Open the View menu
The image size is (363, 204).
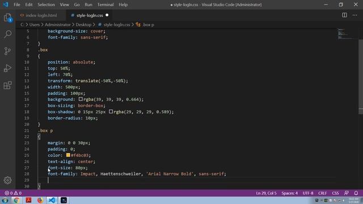point(64,5)
